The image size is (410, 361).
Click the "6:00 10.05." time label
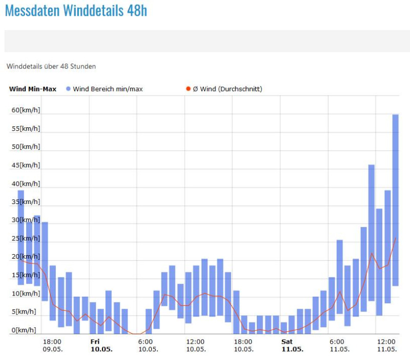[x=148, y=345]
